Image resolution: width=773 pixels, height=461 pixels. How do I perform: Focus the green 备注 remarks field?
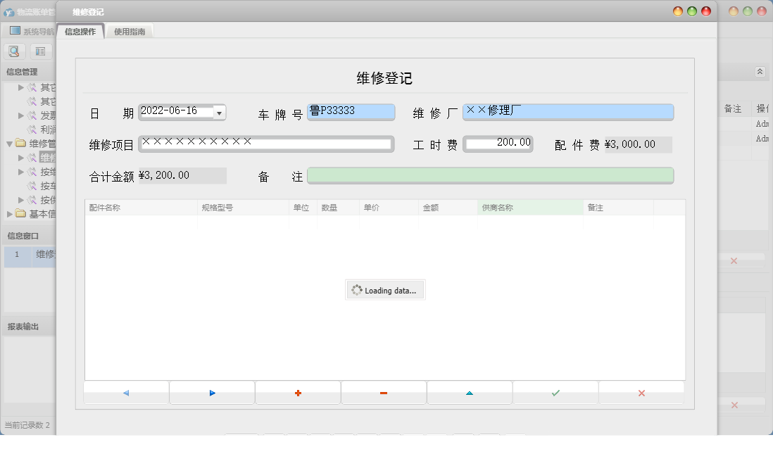(490, 176)
